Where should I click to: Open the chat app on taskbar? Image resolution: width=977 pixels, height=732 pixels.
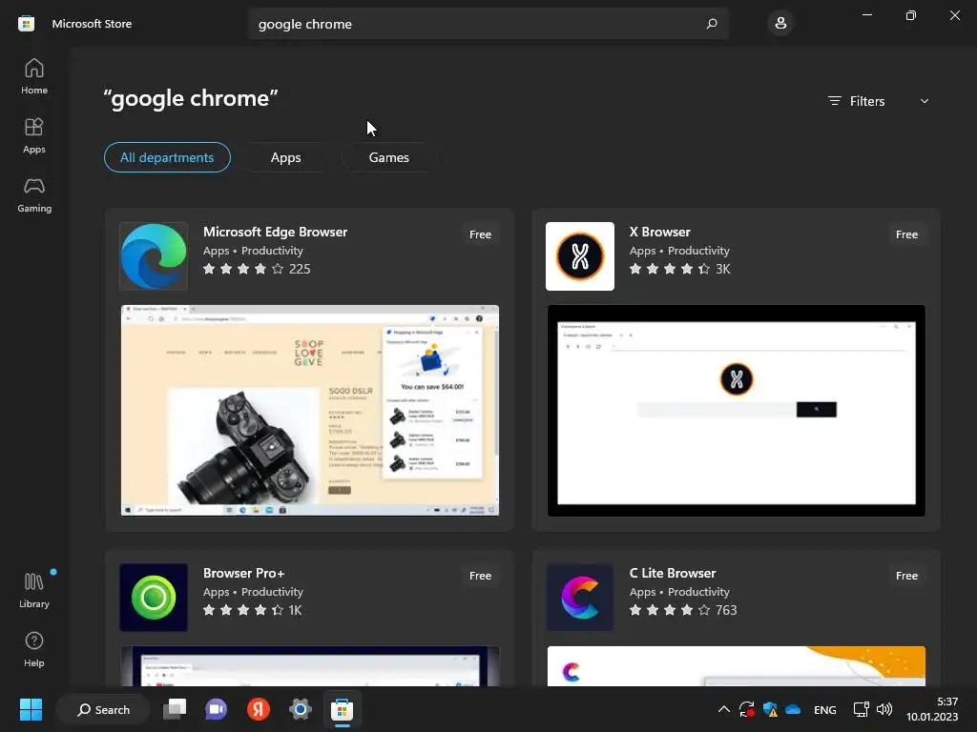coord(217,709)
